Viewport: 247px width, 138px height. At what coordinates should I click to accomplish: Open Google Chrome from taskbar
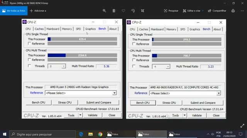(100, 134)
